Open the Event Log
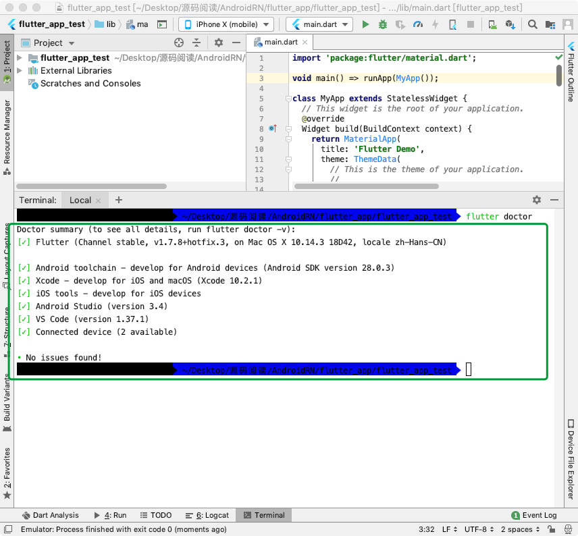The image size is (578, 536). coord(534,515)
